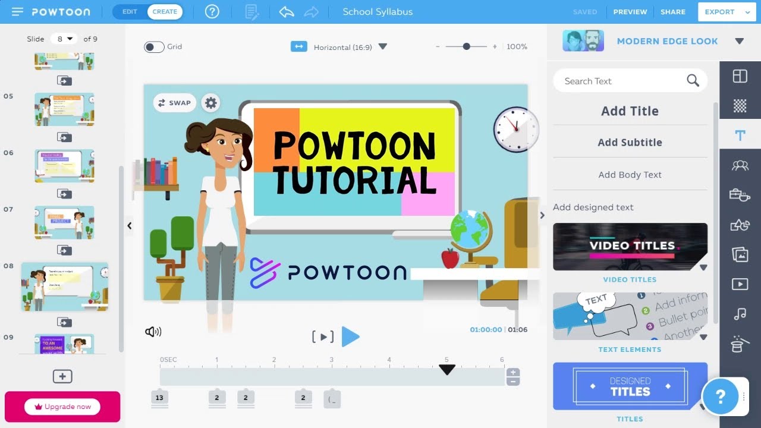Select slide 05 thumbnail
Screen dimensions: 761x428
click(64, 109)
